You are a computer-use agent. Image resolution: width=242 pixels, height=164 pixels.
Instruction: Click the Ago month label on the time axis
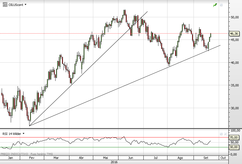pyautogui.click(x=180, y=158)
